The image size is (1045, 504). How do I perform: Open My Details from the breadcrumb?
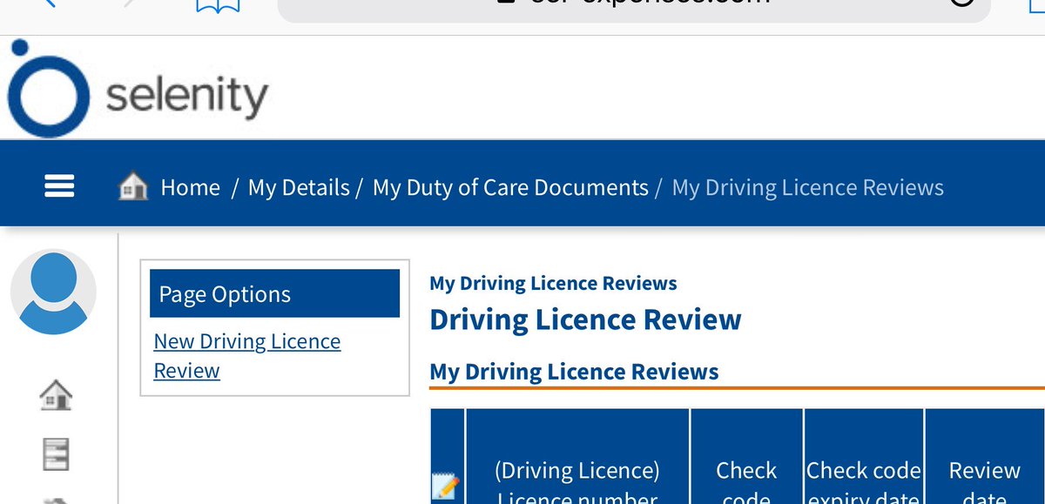point(299,186)
